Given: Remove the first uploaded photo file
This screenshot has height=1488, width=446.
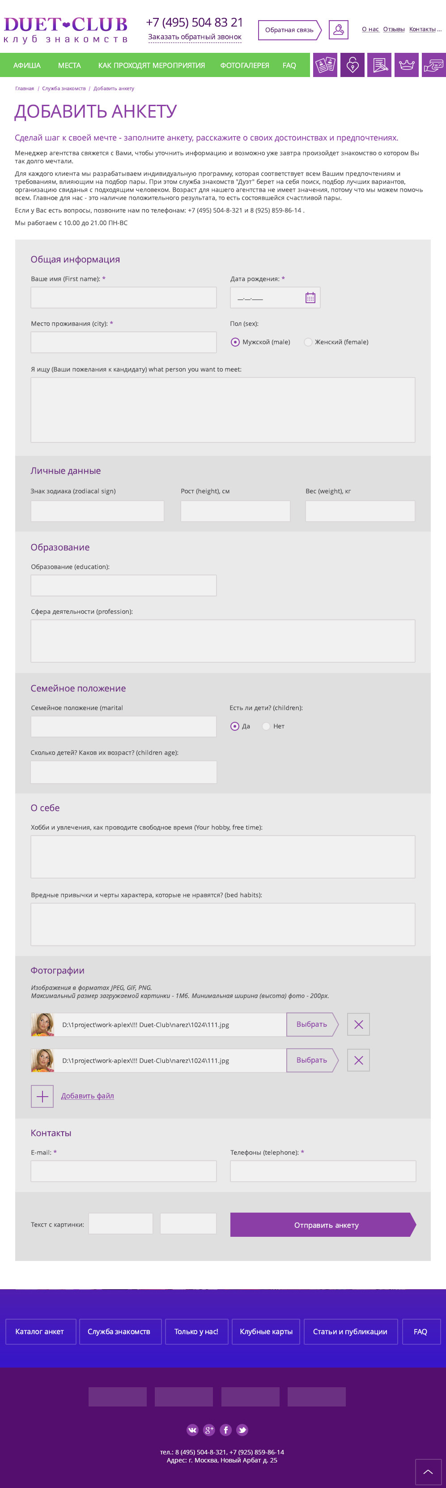Looking at the screenshot, I should click(358, 1024).
